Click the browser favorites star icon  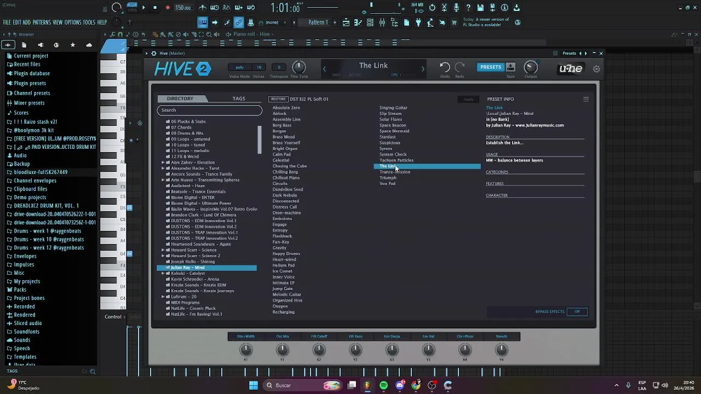(x=72, y=45)
